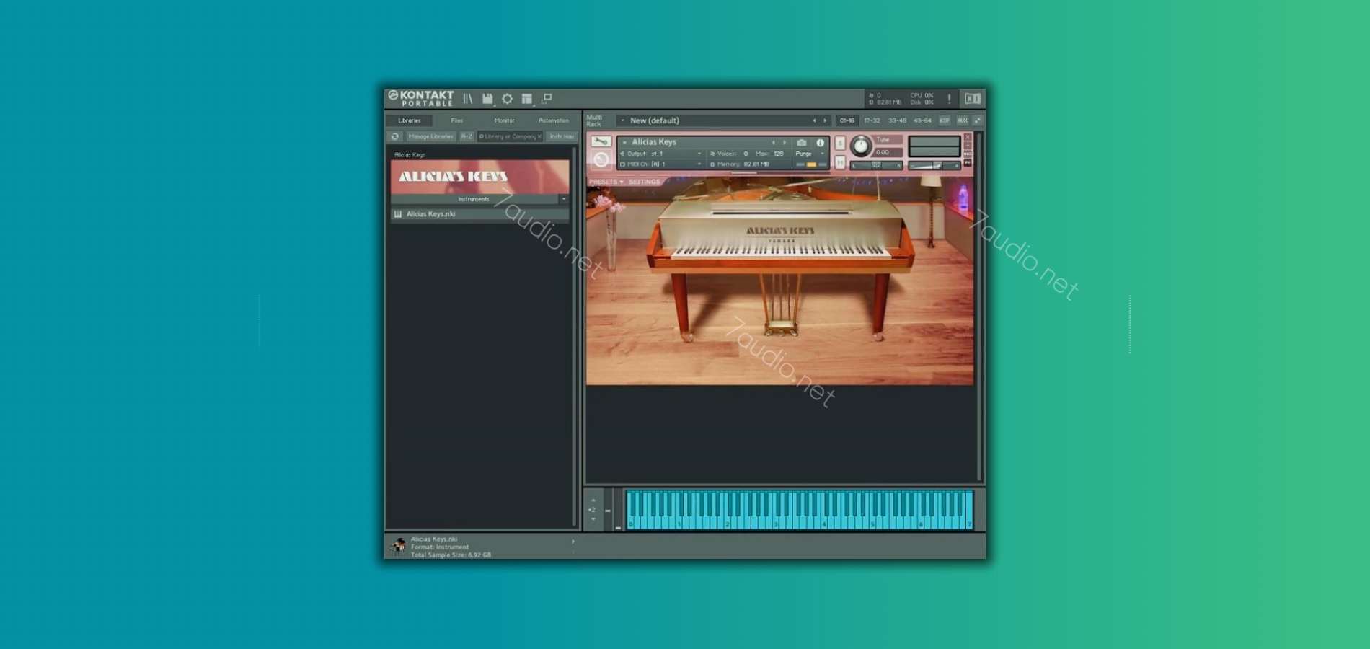
Task: Switch to the Monitor tab
Action: 505,120
